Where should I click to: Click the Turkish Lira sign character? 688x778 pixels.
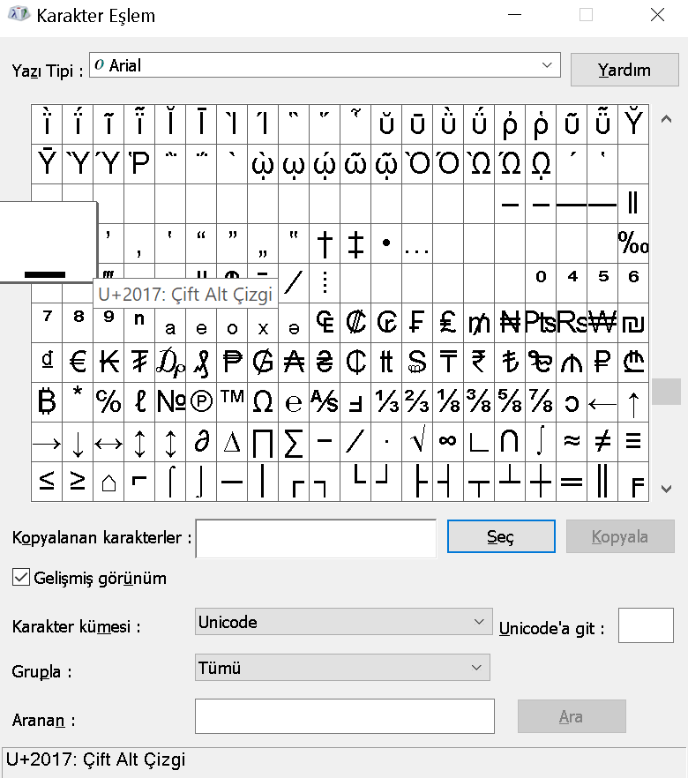point(509,362)
